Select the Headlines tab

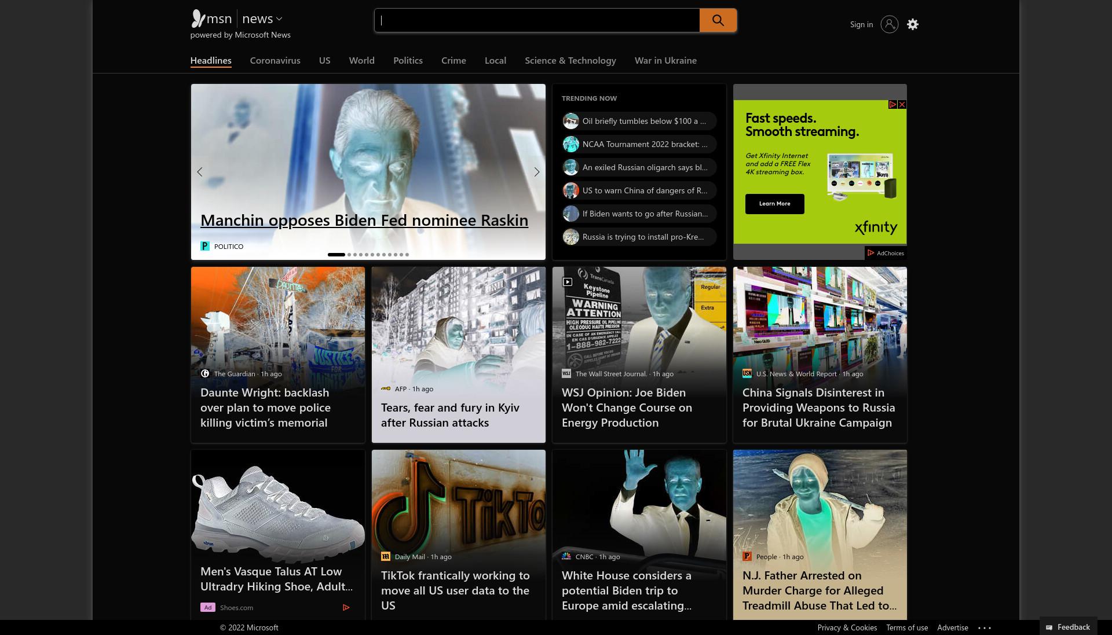pos(211,60)
